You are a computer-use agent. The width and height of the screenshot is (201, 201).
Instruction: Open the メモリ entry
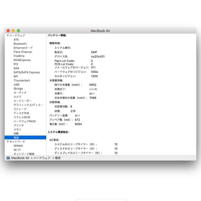[17, 130]
